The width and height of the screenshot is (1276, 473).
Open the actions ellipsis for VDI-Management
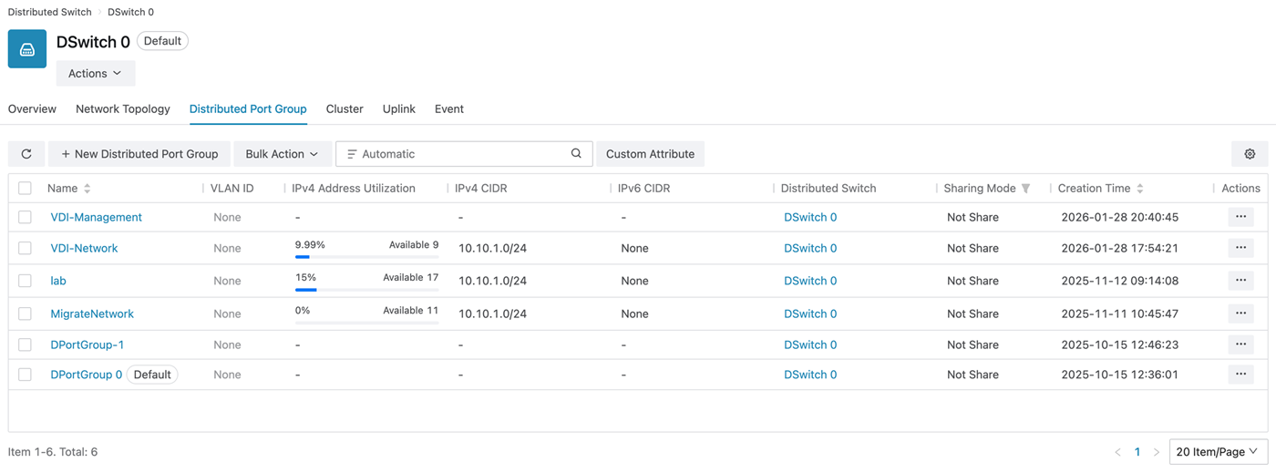click(1240, 217)
